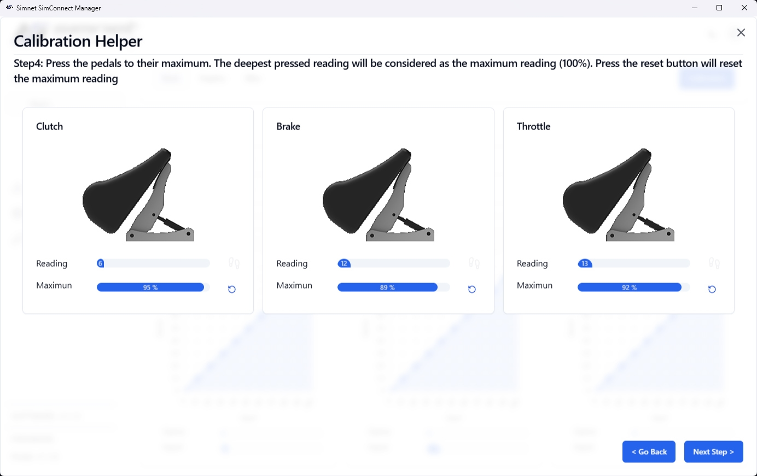Go back to the previous calibration step
757x476 pixels.
(649, 452)
